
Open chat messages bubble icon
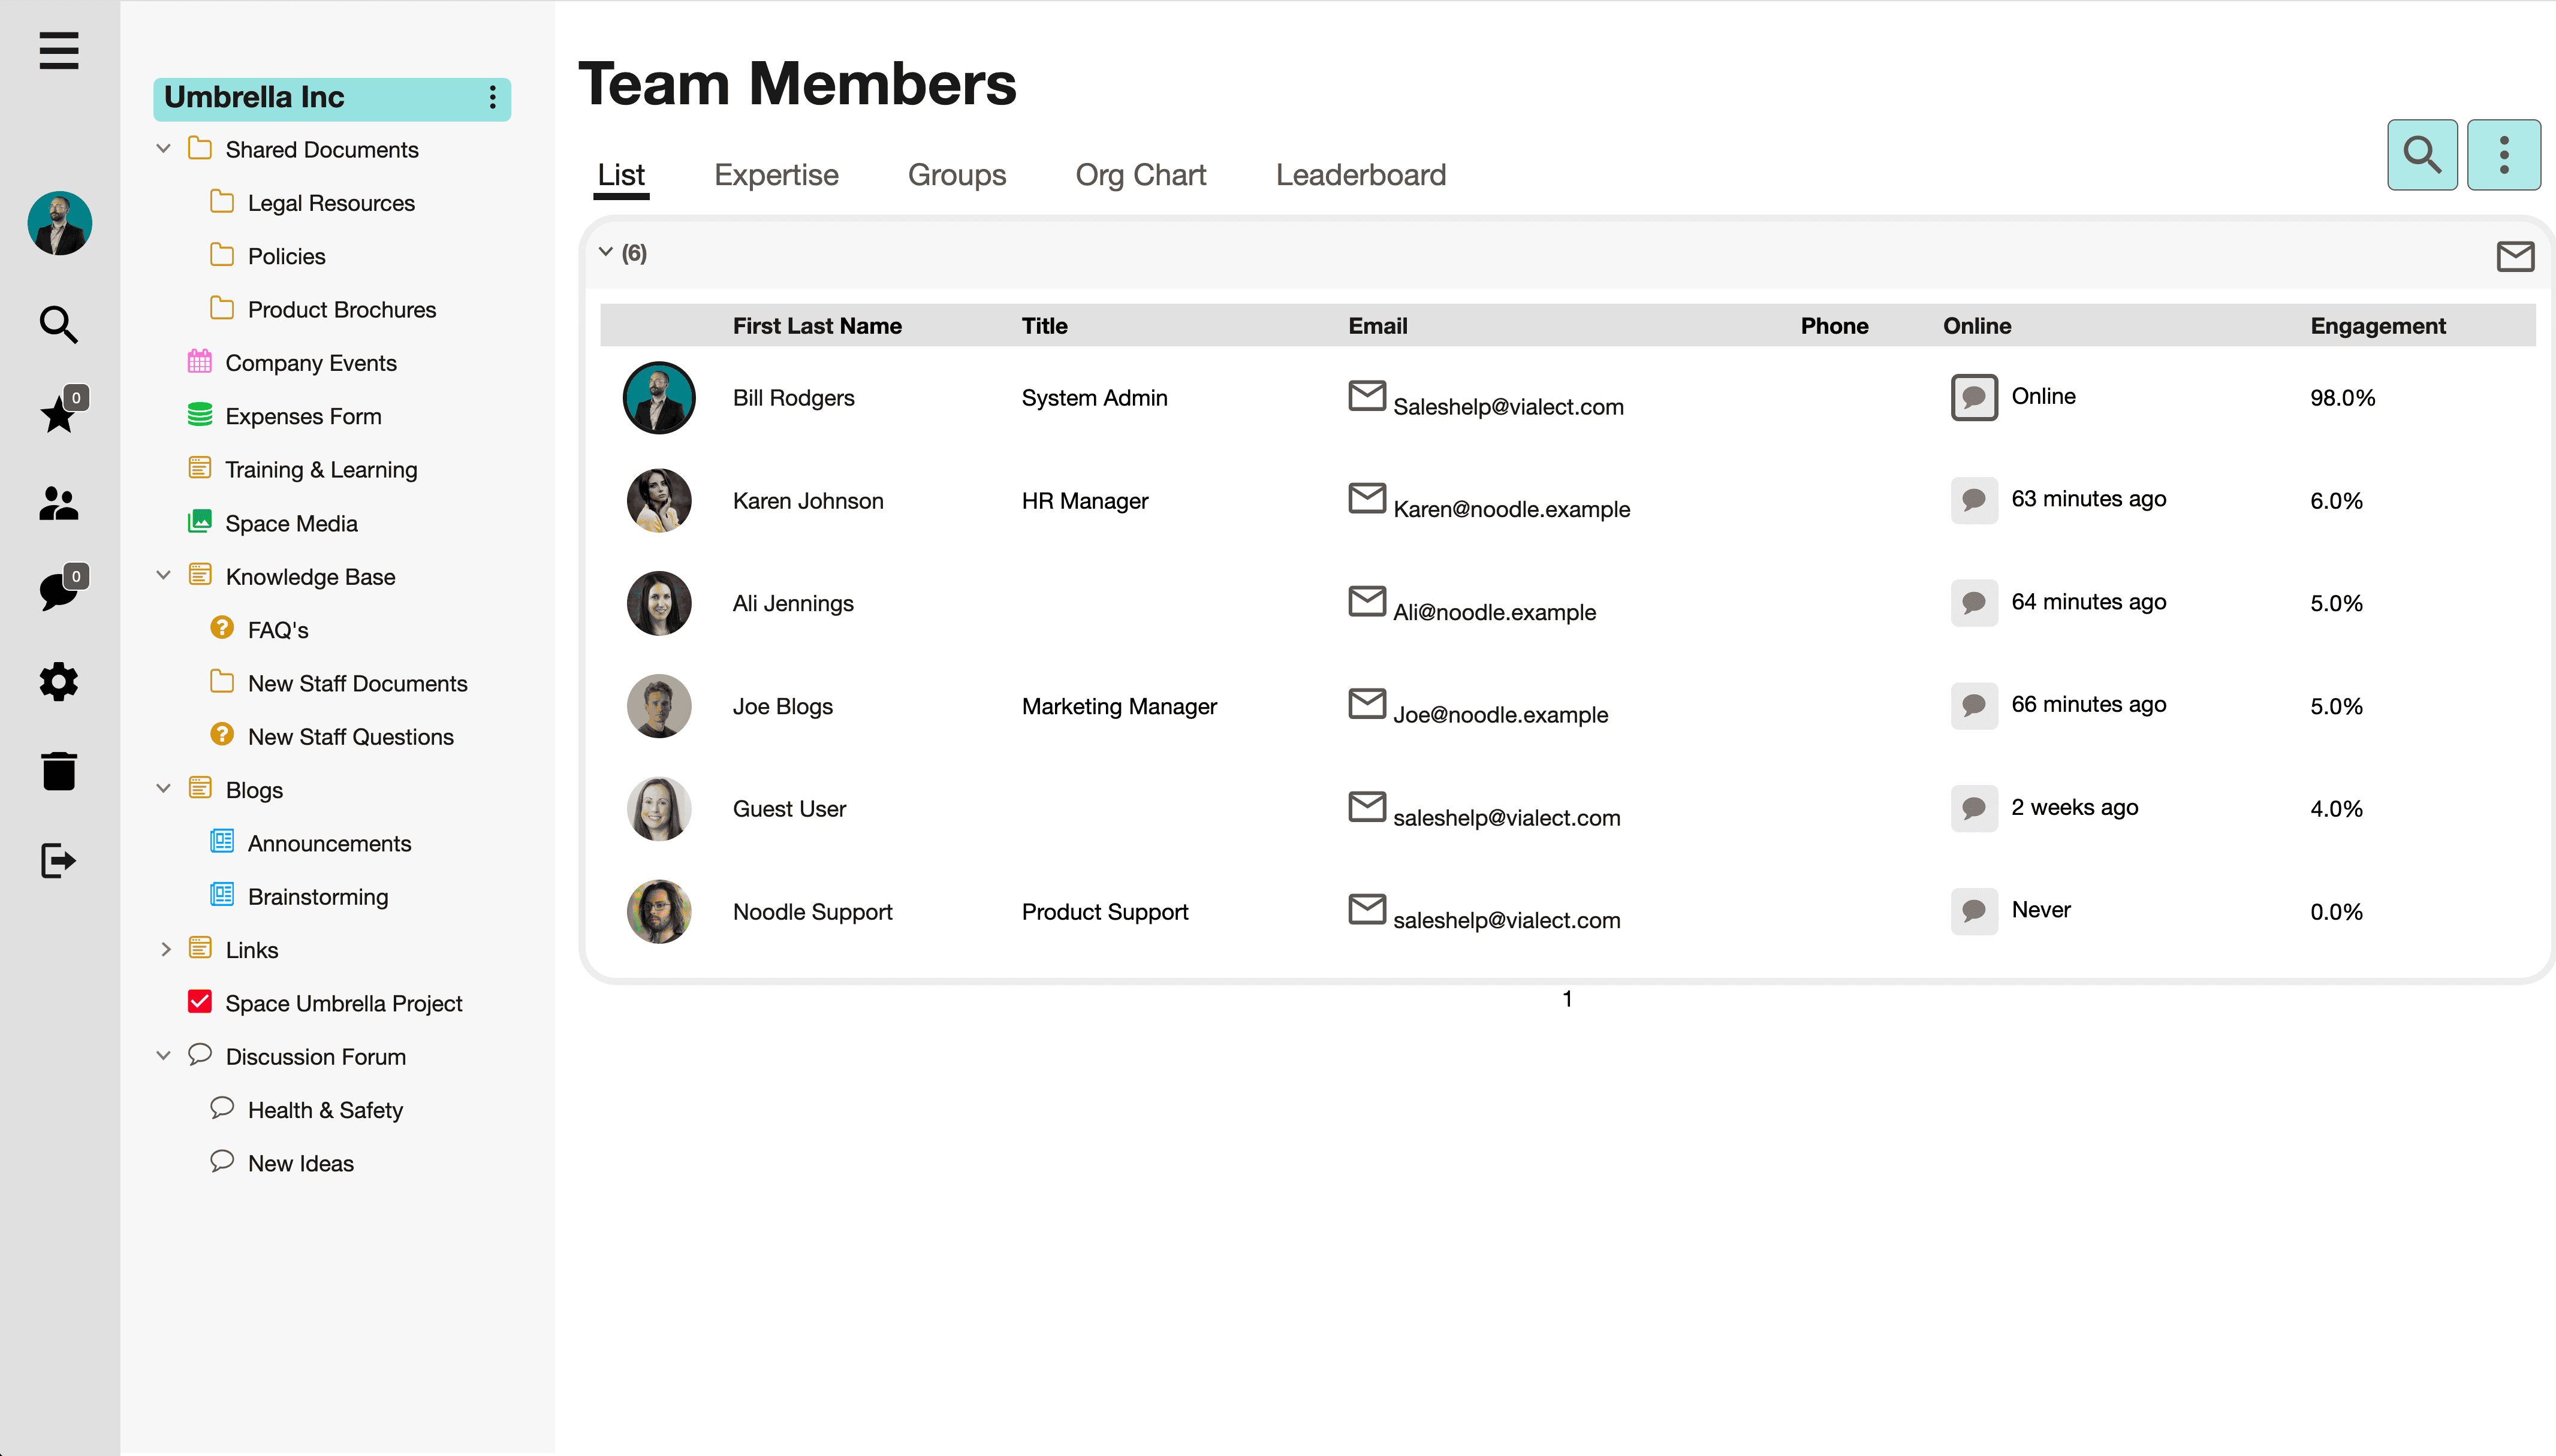pyautogui.click(x=58, y=592)
